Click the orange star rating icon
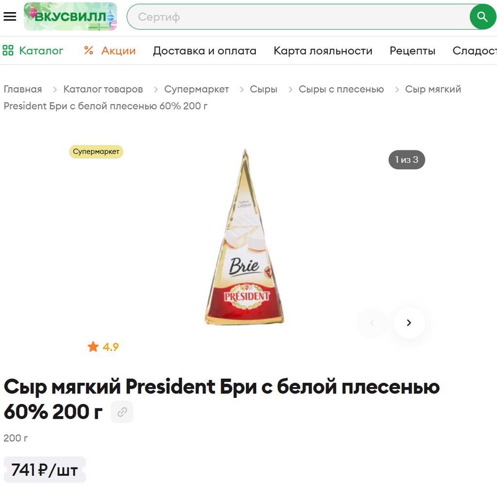497x487 pixels. pos(93,347)
